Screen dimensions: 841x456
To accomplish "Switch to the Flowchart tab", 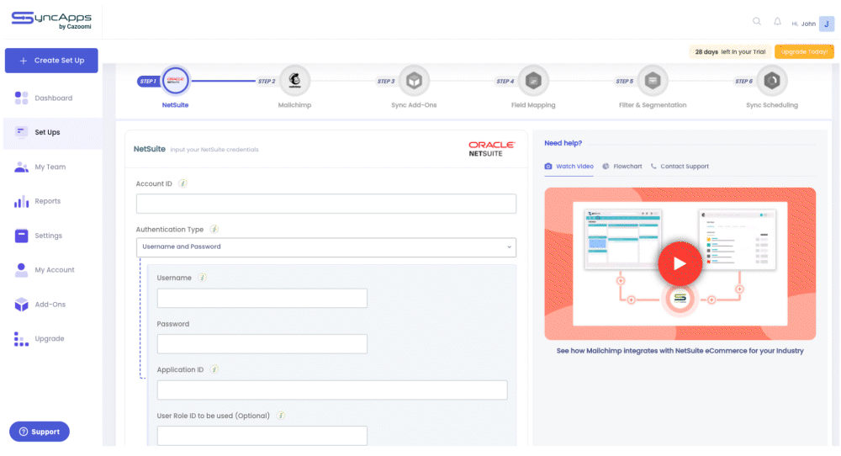I will pos(622,167).
